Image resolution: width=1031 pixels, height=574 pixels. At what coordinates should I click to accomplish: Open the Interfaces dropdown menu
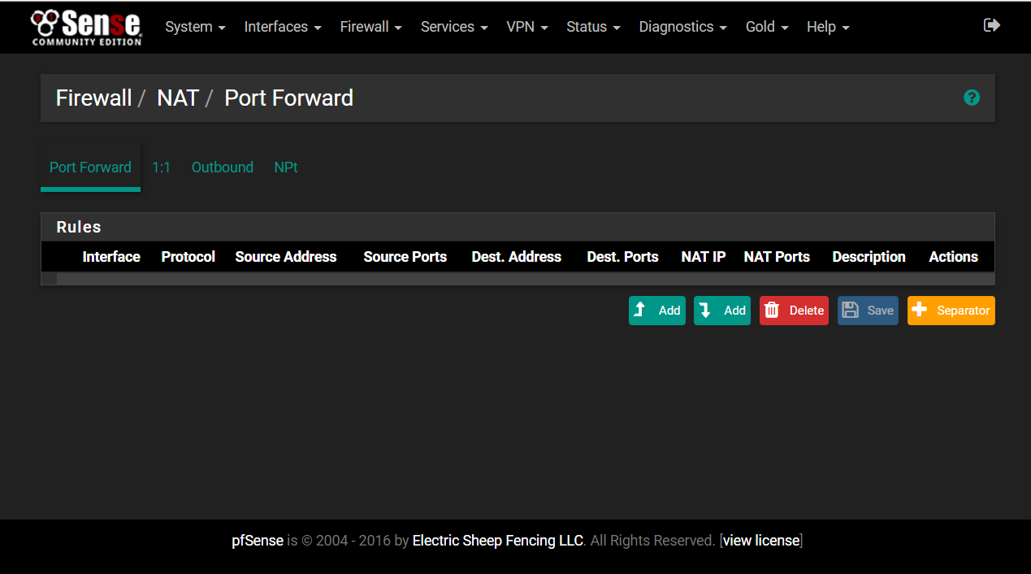click(x=283, y=27)
